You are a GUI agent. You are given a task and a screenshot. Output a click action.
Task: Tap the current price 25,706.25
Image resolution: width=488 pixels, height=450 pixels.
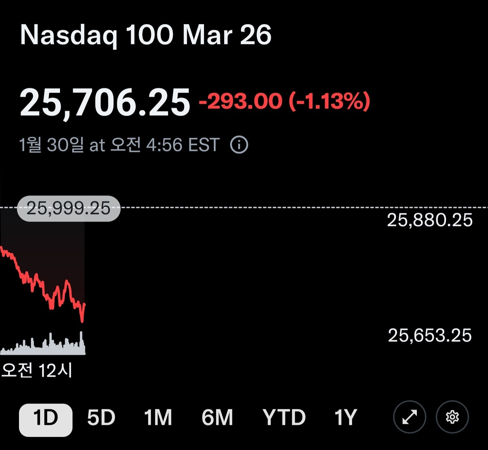coord(105,102)
